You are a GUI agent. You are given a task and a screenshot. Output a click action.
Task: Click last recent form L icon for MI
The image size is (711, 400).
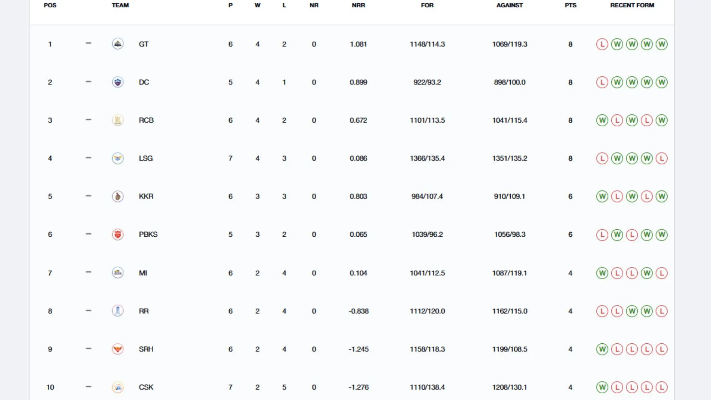coord(662,273)
